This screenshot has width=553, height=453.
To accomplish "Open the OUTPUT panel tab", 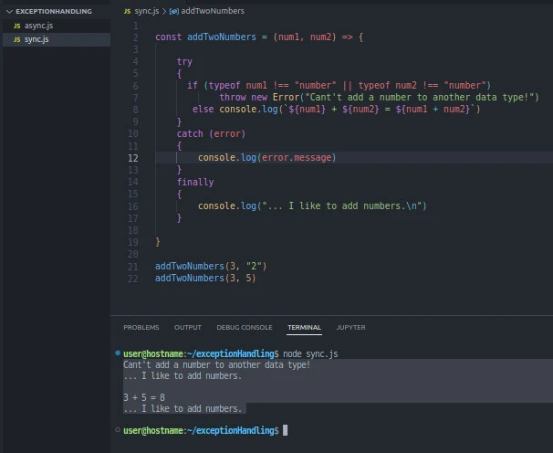I will (x=187, y=327).
